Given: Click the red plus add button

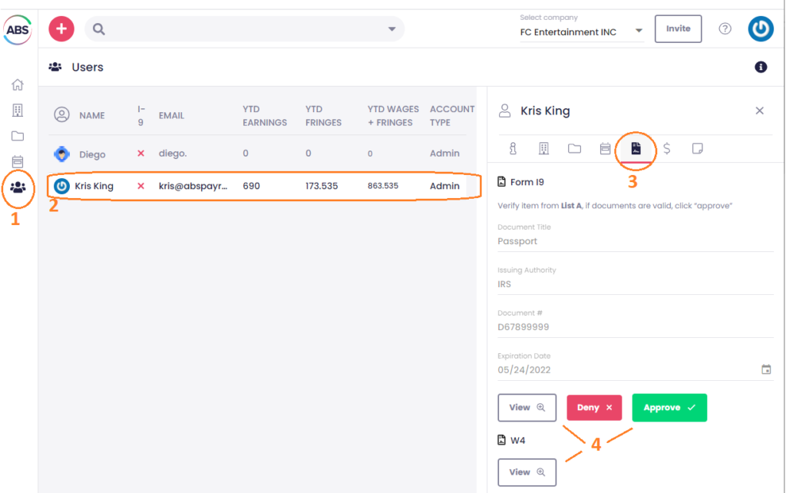Looking at the screenshot, I should [61, 29].
